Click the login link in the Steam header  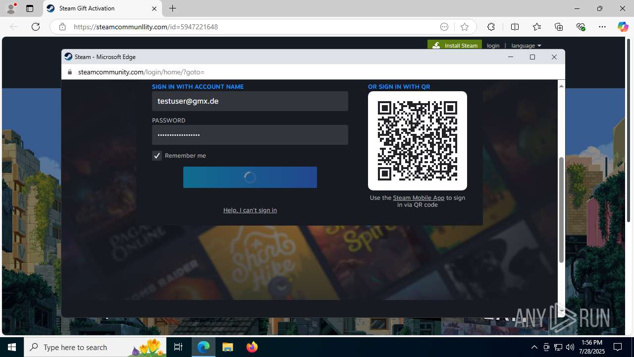coord(493,46)
